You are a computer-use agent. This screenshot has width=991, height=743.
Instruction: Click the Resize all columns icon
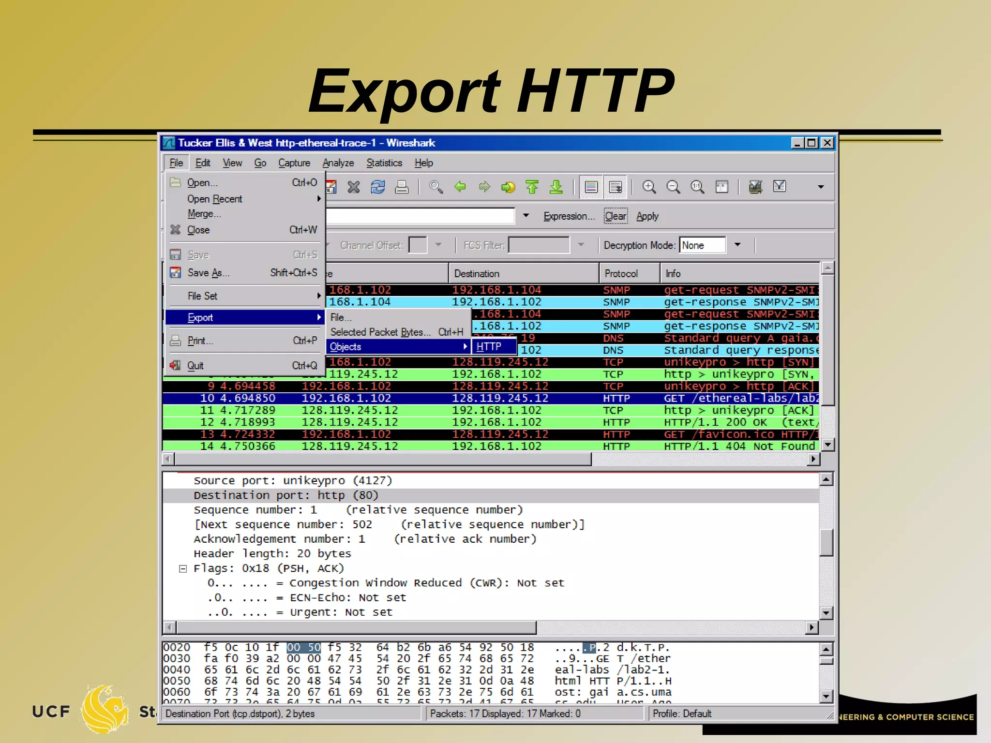click(x=721, y=187)
